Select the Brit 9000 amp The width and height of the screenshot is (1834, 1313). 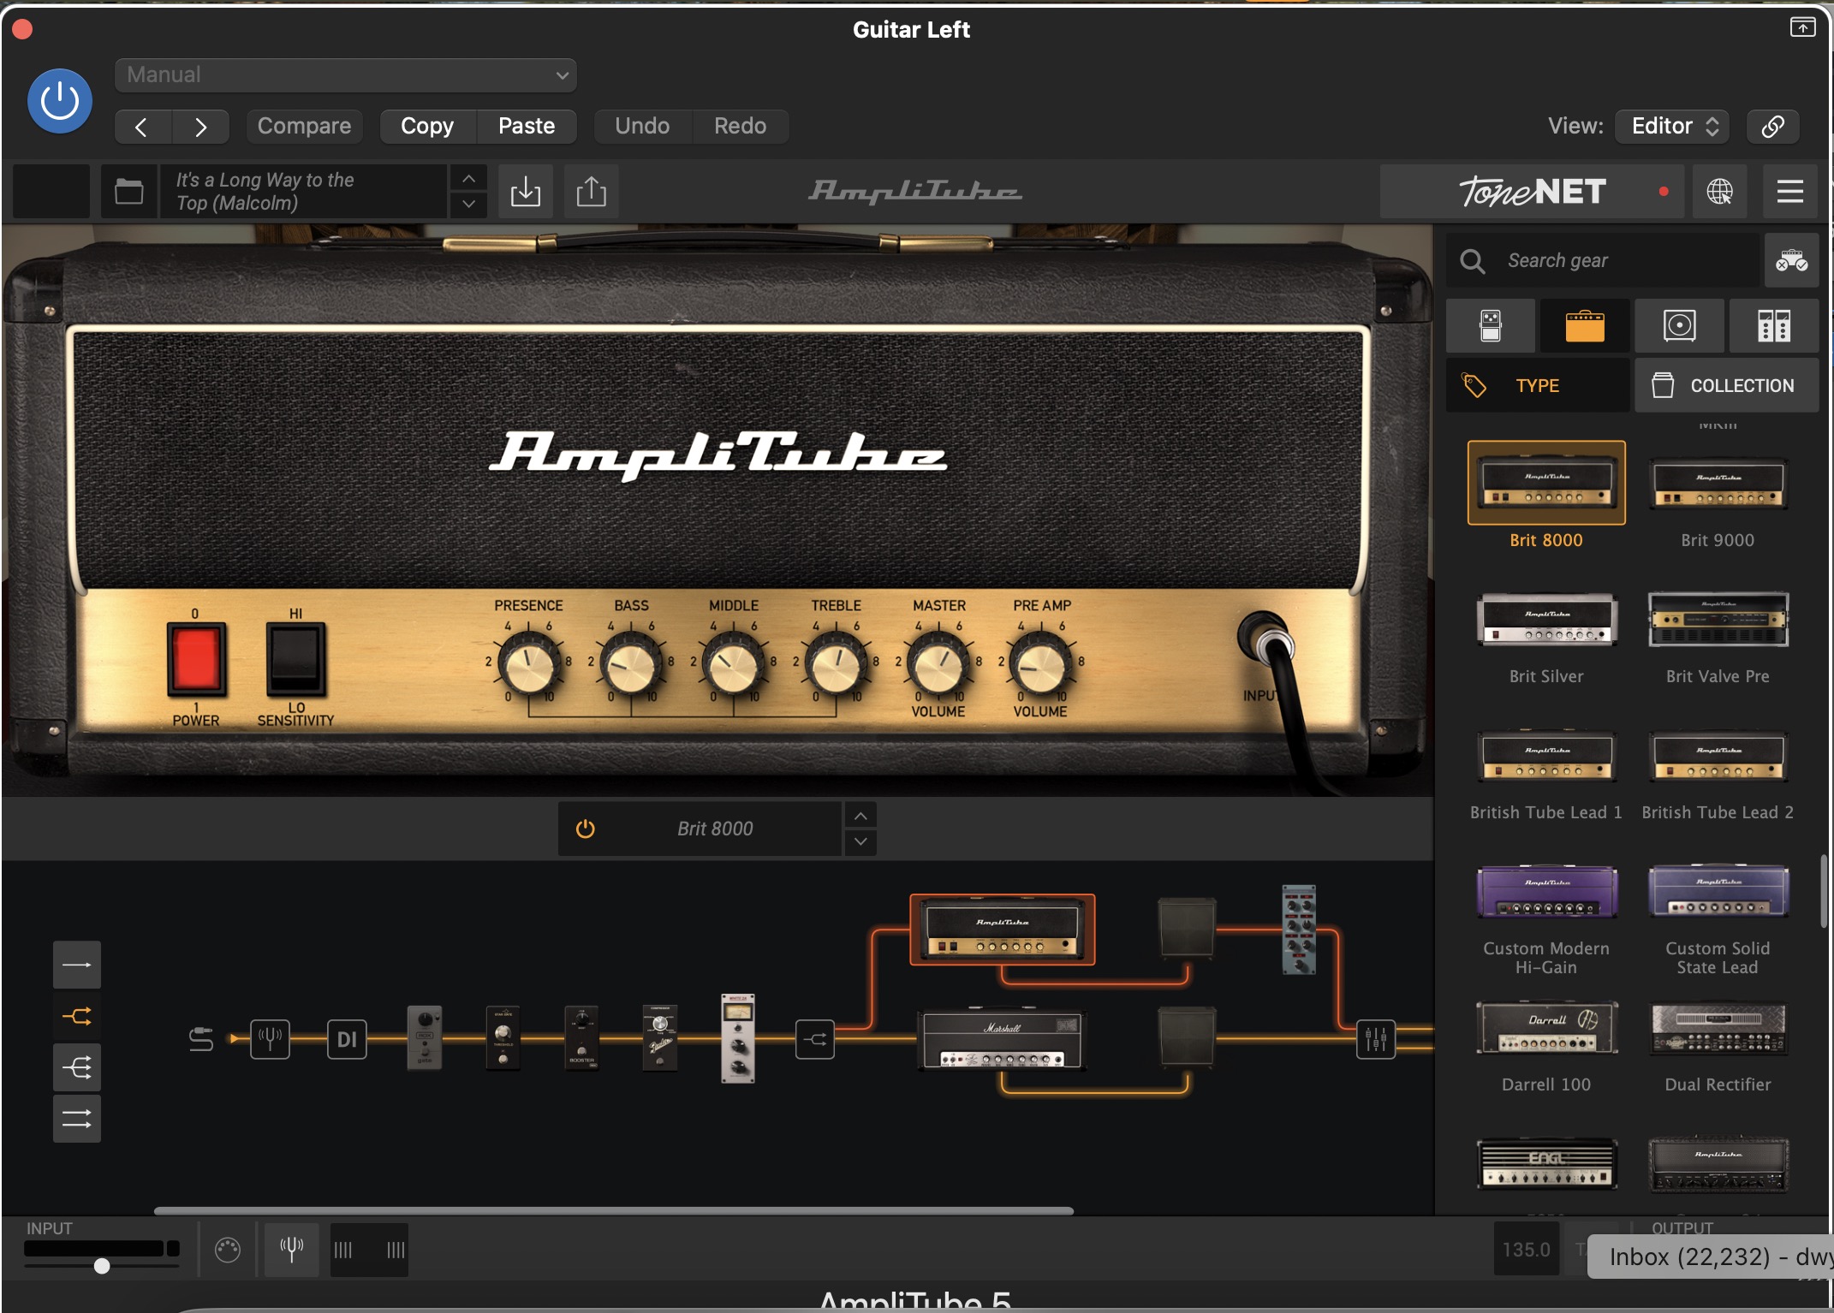click(x=1718, y=484)
